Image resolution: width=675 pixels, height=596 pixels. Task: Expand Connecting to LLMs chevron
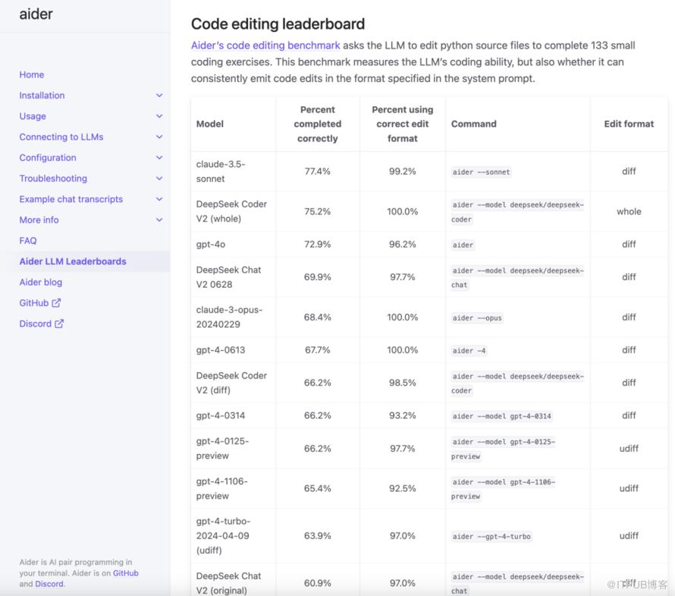(159, 137)
